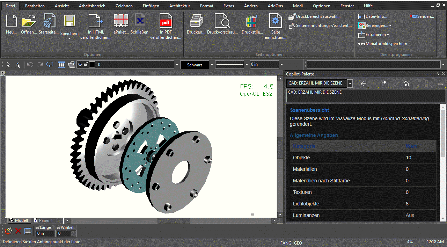Expand the Speichern dropdown arrow

pyautogui.click(x=69, y=38)
